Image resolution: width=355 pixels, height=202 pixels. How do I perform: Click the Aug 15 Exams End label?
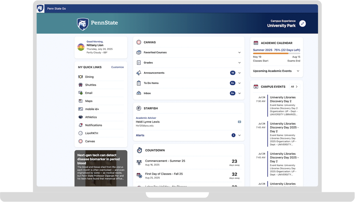[294, 59]
